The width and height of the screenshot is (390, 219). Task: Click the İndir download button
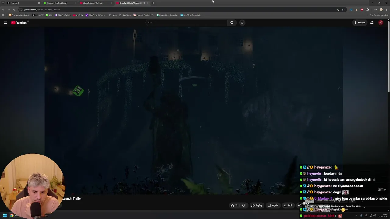tap(288, 205)
